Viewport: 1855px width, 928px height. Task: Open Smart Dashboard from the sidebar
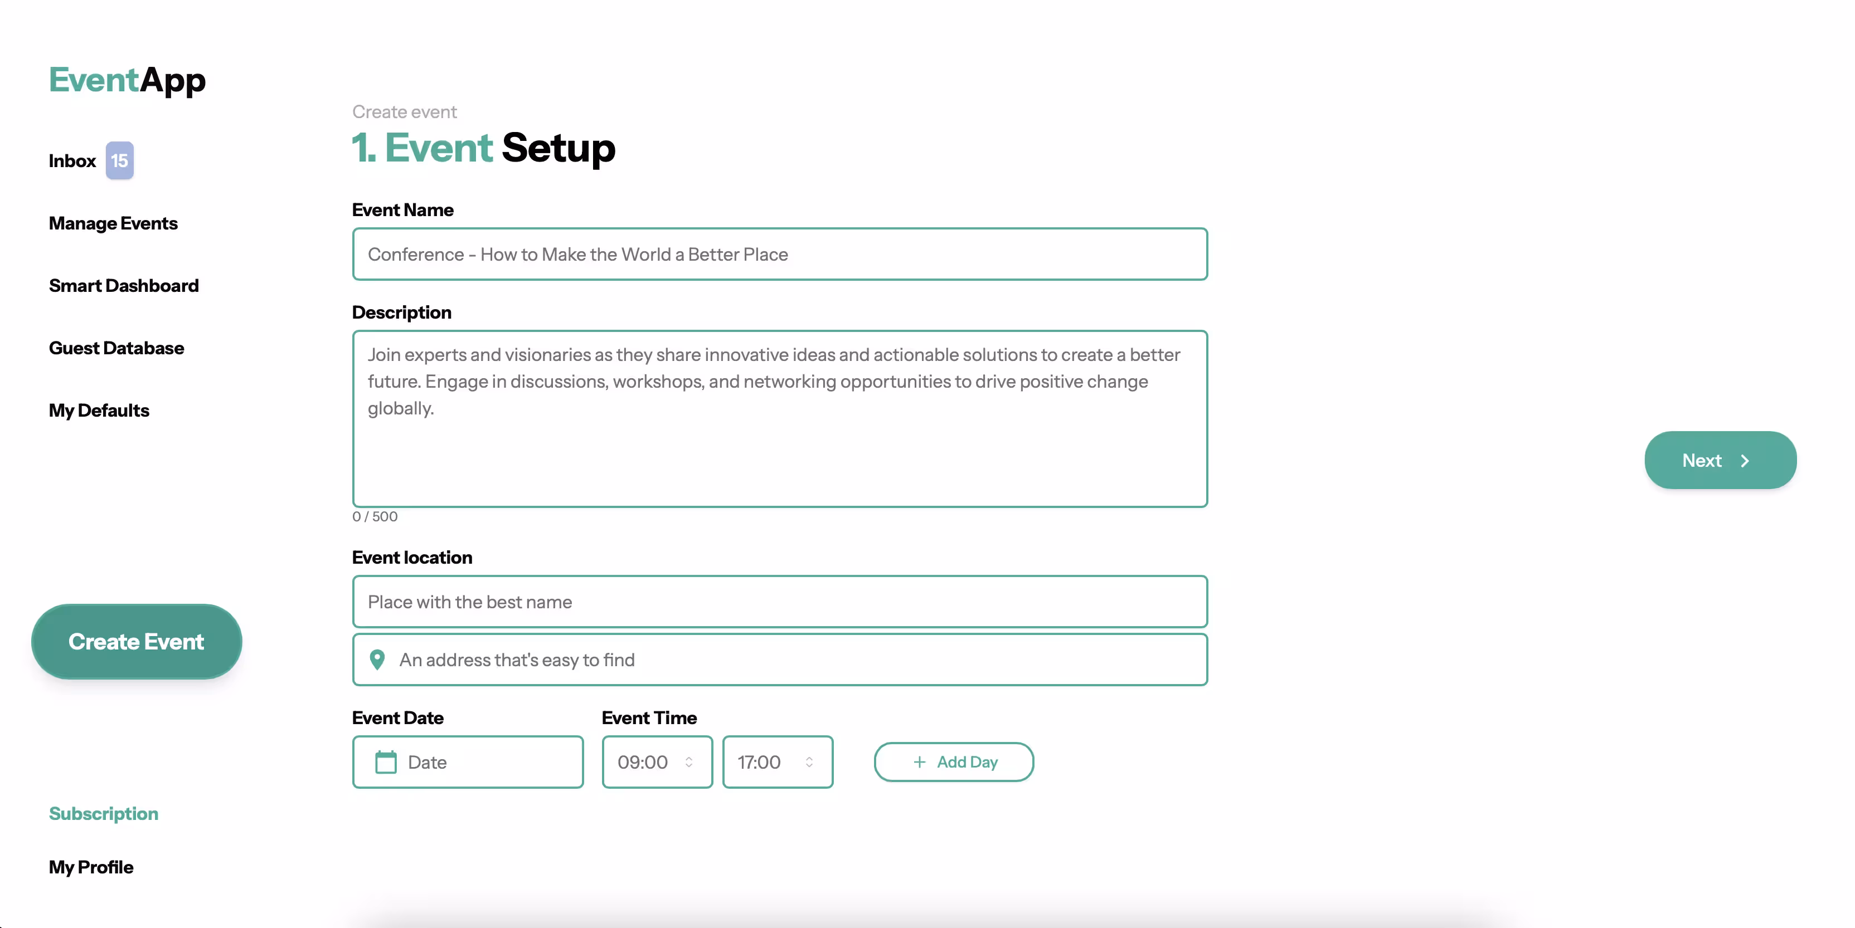tap(123, 286)
